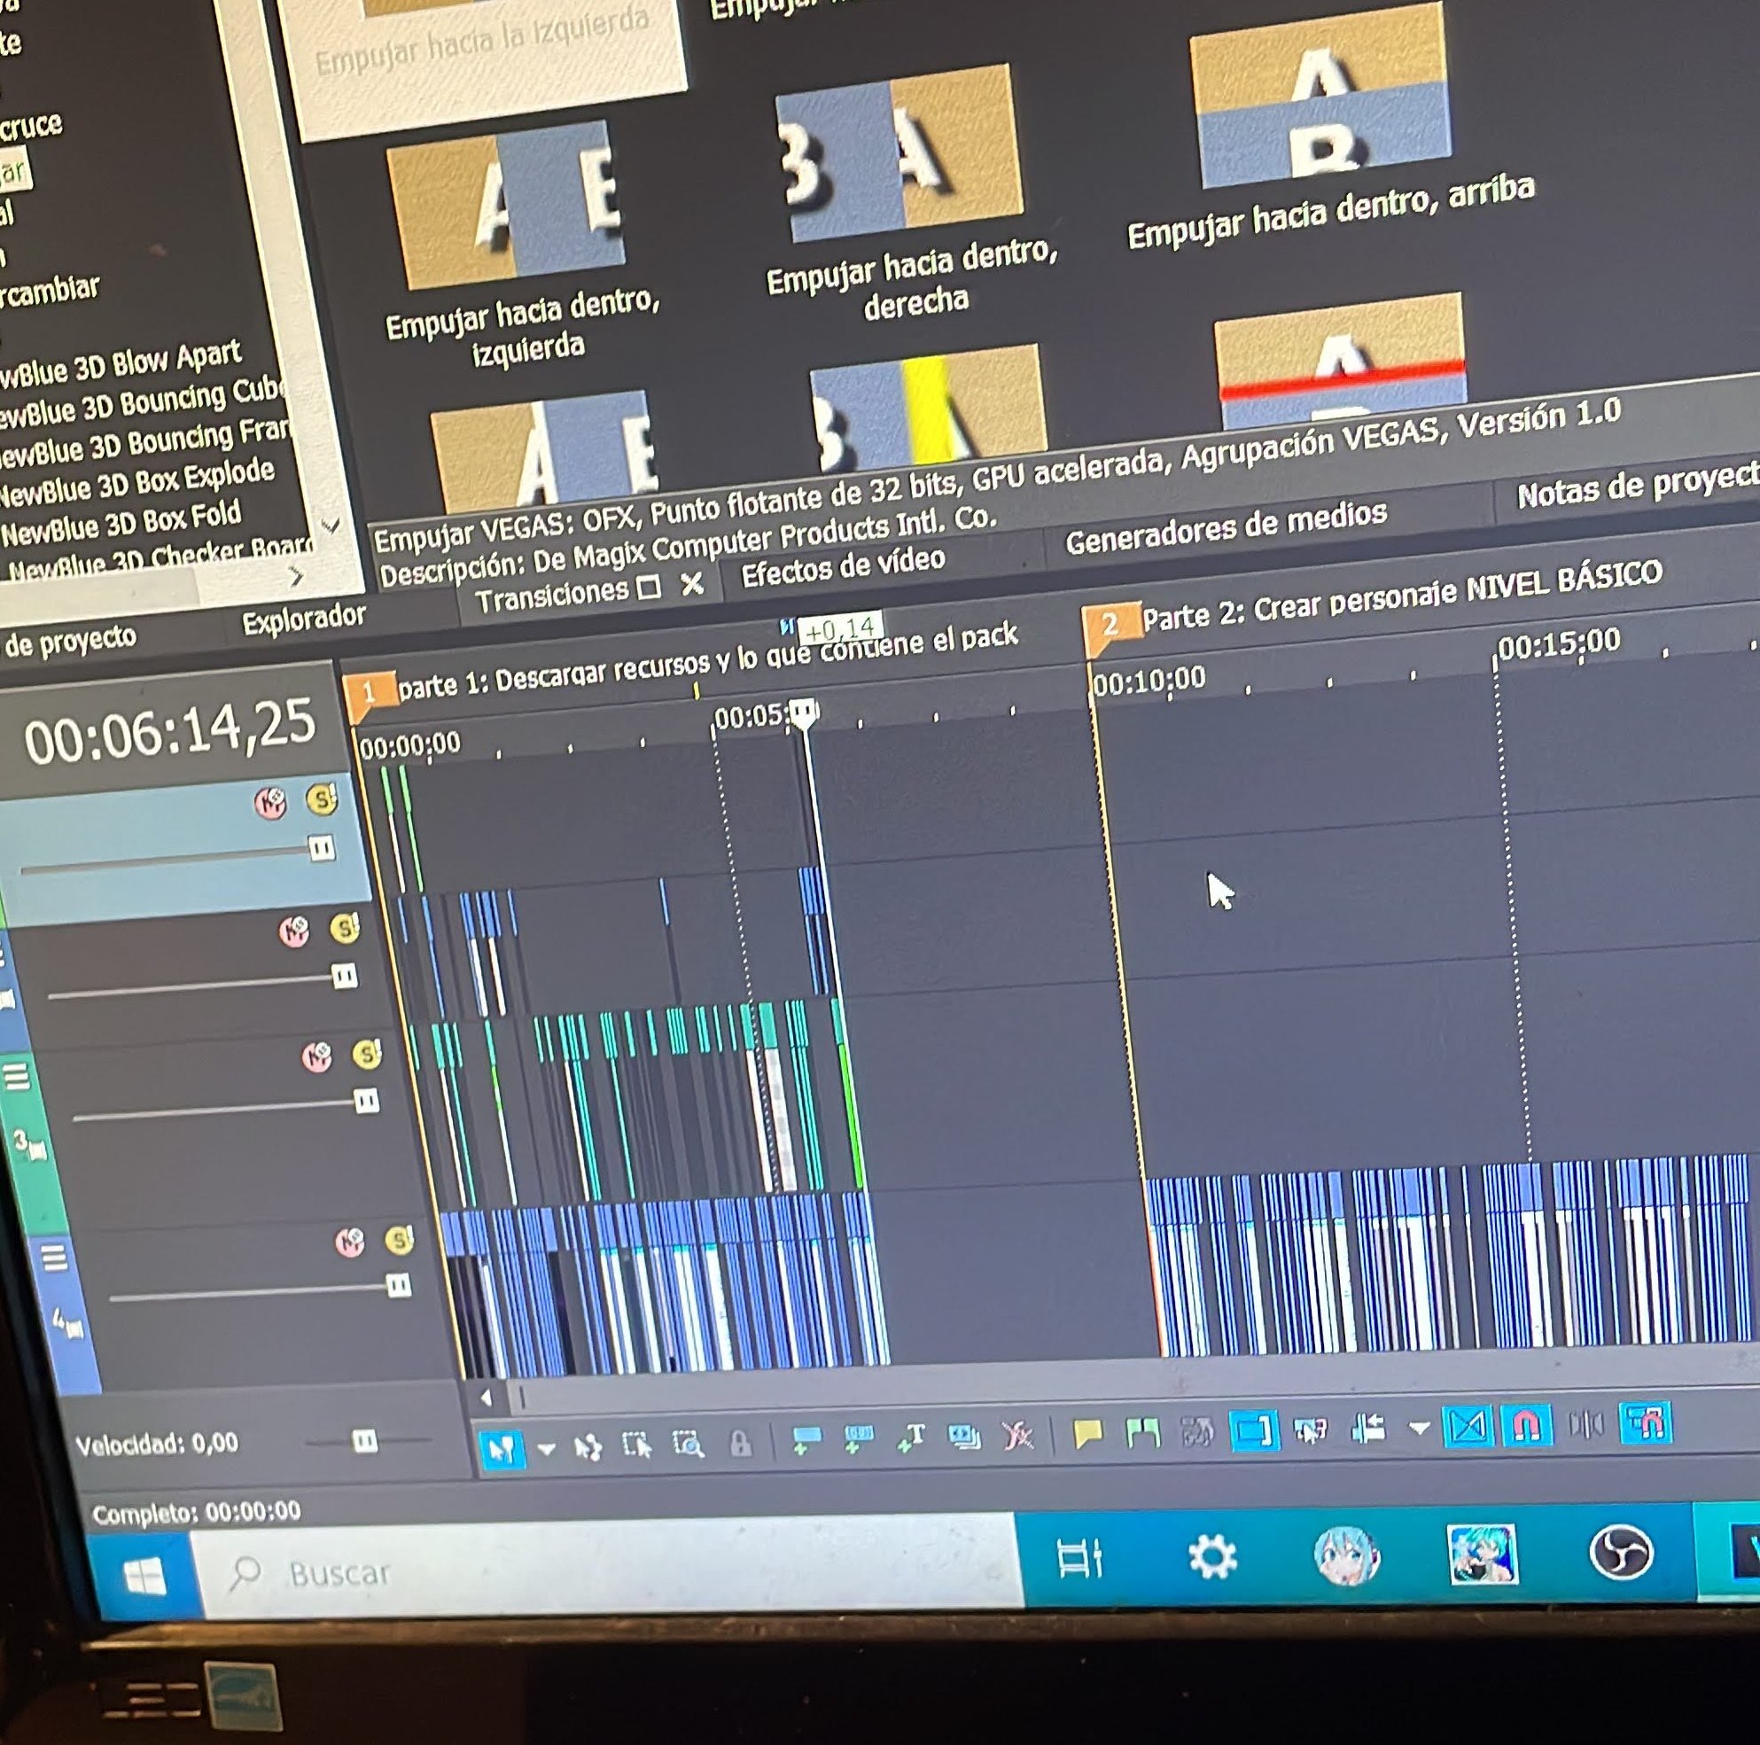Insert a marker with the yellow flag icon

[1087, 1434]
